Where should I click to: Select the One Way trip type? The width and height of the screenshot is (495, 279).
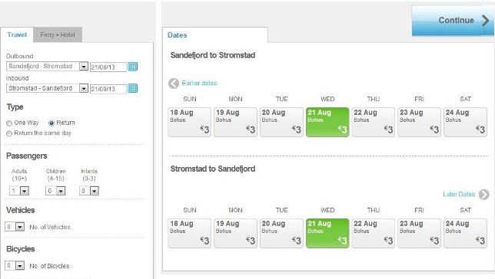pos(9,123)
